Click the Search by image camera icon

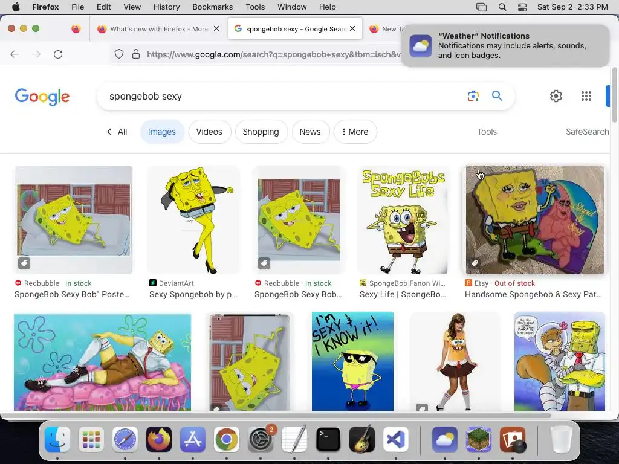click(473, 96)
